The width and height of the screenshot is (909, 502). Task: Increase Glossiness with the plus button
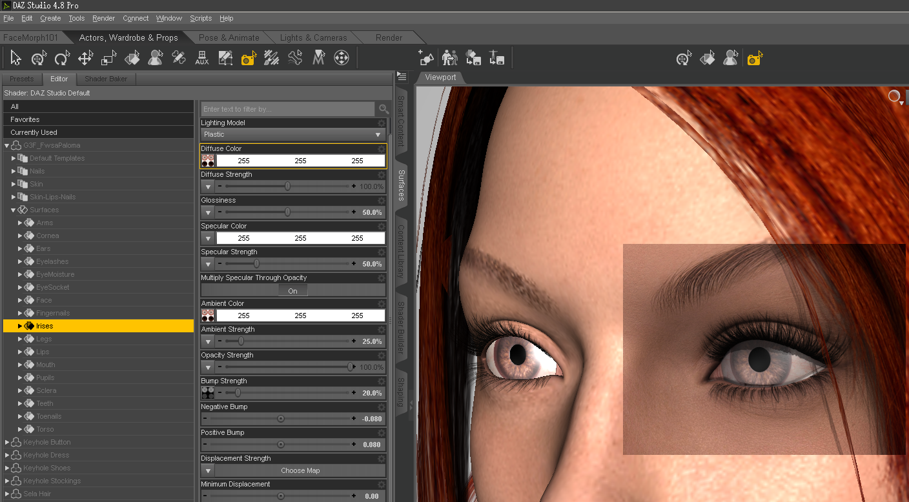pyautogui.click(x=354, y=212)
